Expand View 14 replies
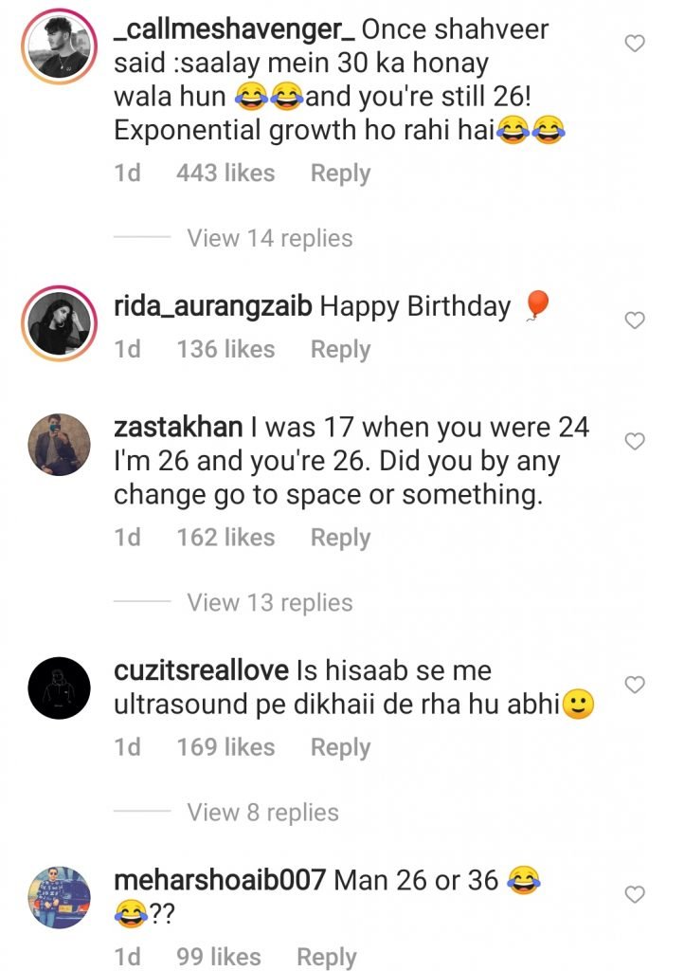 [269, 238]
